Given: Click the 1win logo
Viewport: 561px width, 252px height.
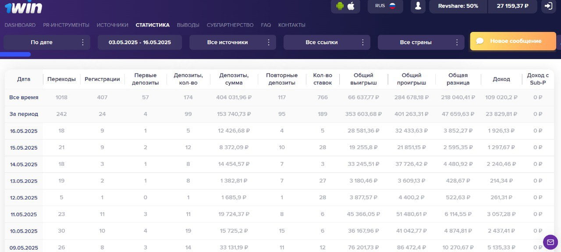Looking at the screenshot, I should [24, 7].
